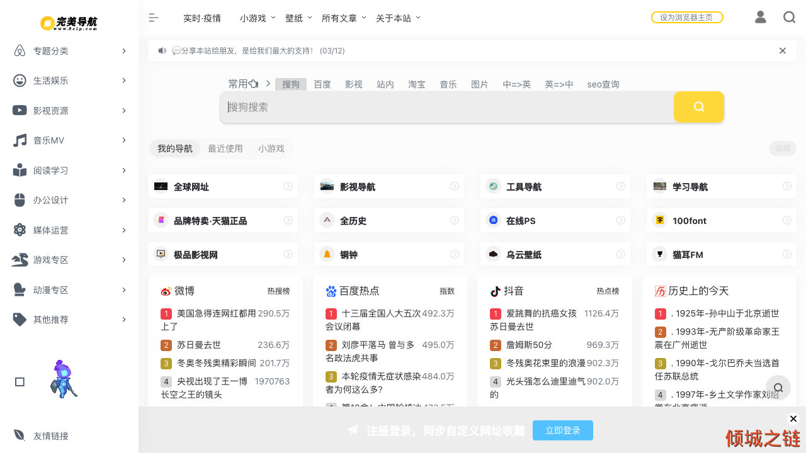Image resolution: width=806 pixels, height=453 pixels.
Task: Open the 100font card
Action: pyautogui.click(x=722, y=220)
